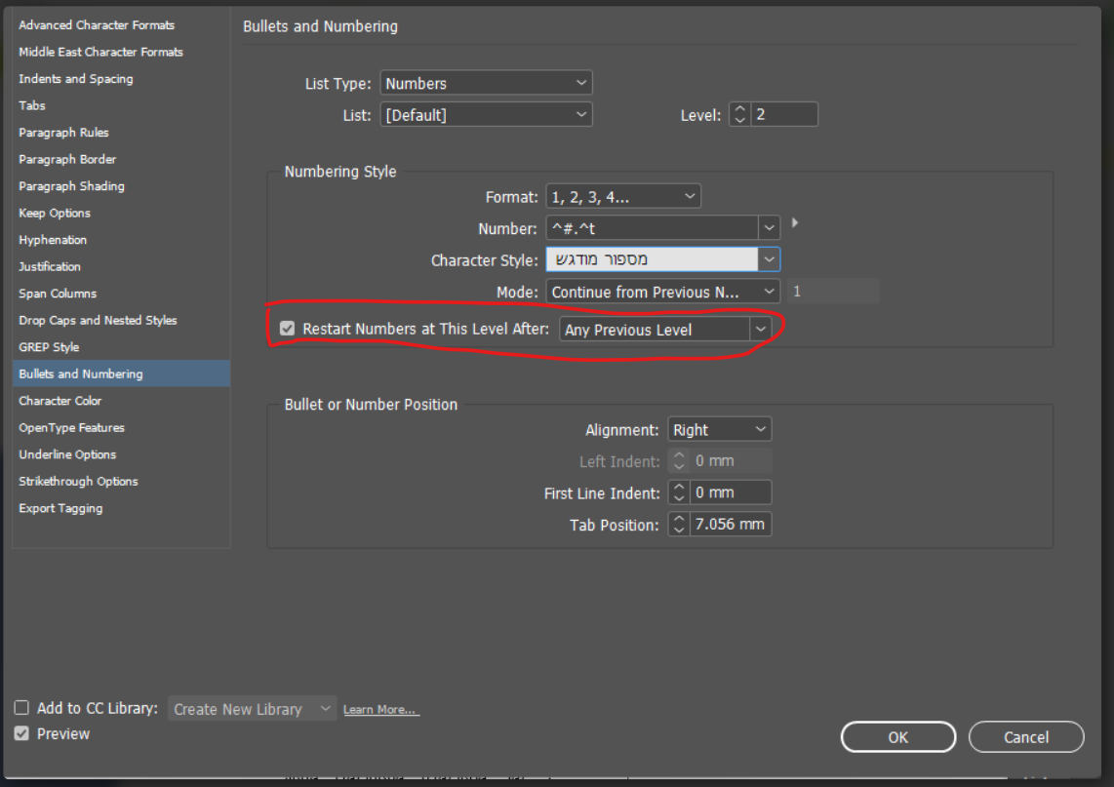The height and width of the screenshot is (787, 1114).
Task: Click the First Line Indent stepper arrows
Action: click(x=679, y=492)
